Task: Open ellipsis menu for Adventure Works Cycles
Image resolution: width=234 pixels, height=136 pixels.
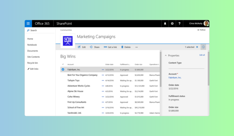Action: coord(103,86)
